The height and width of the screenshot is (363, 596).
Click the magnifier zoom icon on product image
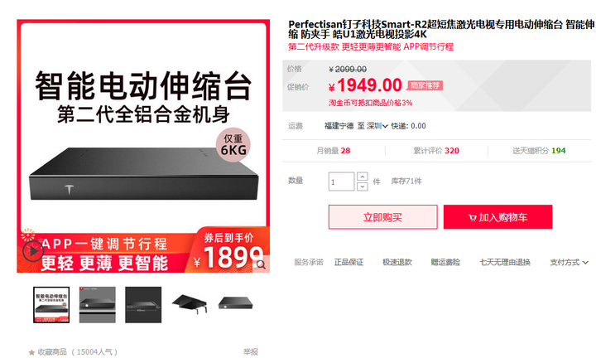(261, 264)
